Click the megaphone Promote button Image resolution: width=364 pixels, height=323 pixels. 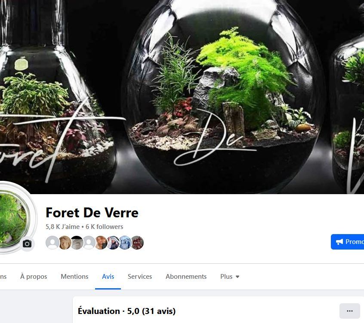pos(347,242)
